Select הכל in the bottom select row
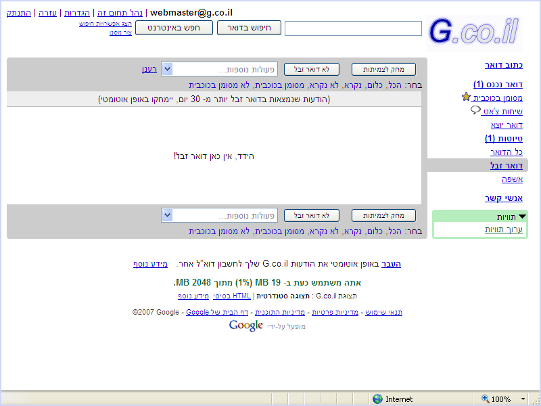The height and width of the screenshot is (406, 541). (x=395, y=231)
